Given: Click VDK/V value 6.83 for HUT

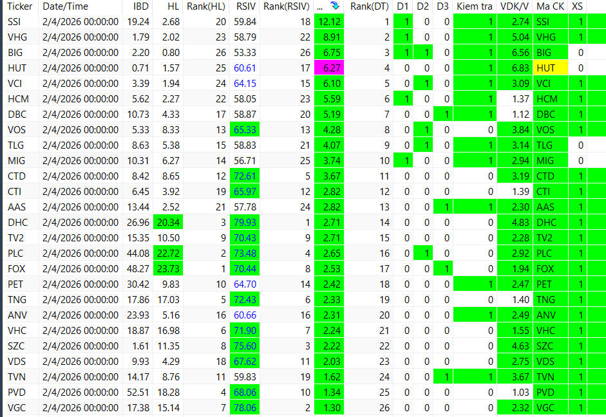Looking at the screenshot, I should (x=515, y=68).
